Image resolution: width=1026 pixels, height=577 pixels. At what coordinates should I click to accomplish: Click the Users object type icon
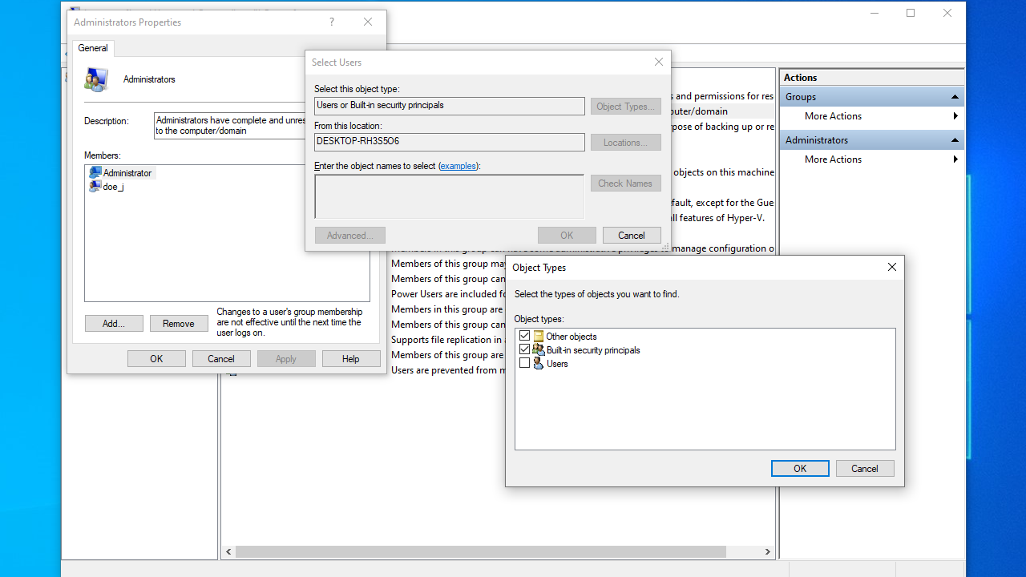click(539, 364)
